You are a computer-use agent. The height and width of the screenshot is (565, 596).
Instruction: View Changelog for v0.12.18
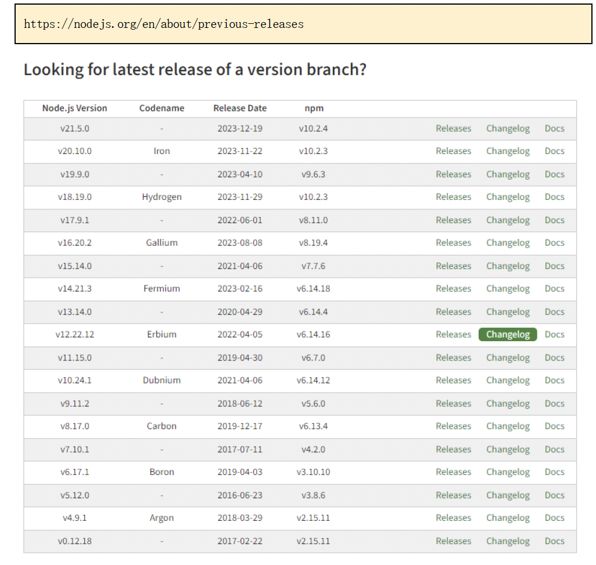pyautogui.click(x=508, y=541)
